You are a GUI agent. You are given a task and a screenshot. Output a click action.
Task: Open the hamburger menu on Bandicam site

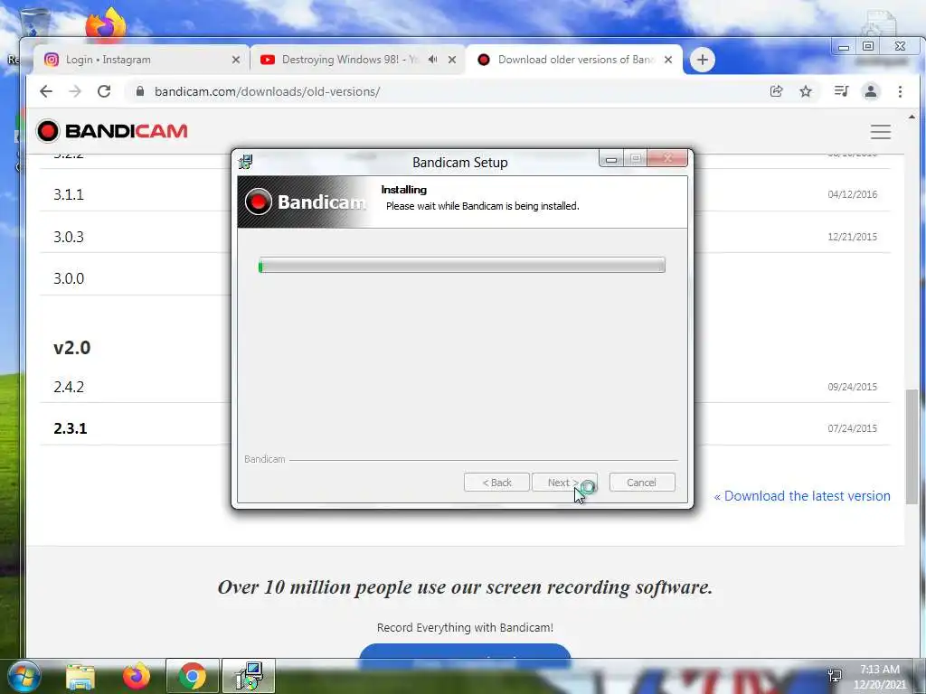(880, 132)
